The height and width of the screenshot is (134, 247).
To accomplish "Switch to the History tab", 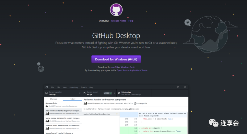I will pos(73,99).
